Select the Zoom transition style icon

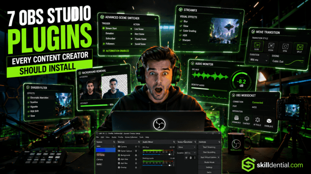click(x=271, y=46)
